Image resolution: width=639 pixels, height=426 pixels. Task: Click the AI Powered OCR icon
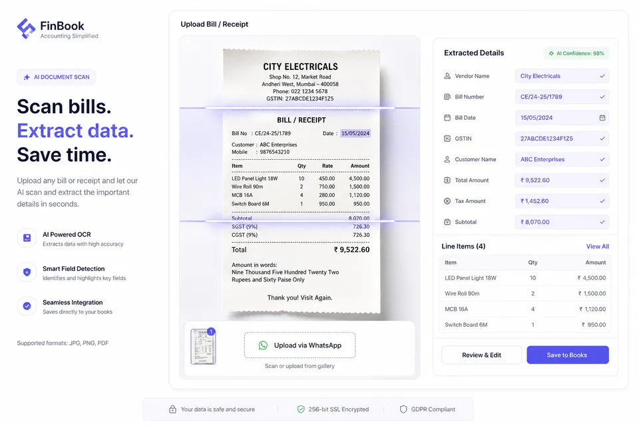[27, 238]
